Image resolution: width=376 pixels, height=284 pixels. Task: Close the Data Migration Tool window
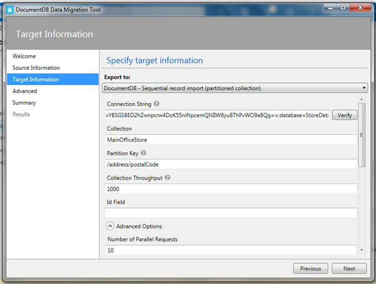click(360, 8)
